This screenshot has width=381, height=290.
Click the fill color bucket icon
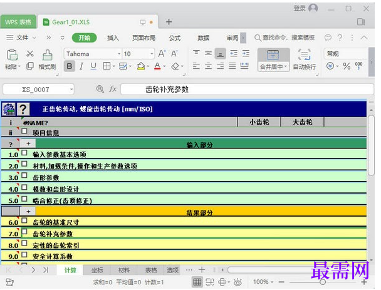tap(141, 66)
